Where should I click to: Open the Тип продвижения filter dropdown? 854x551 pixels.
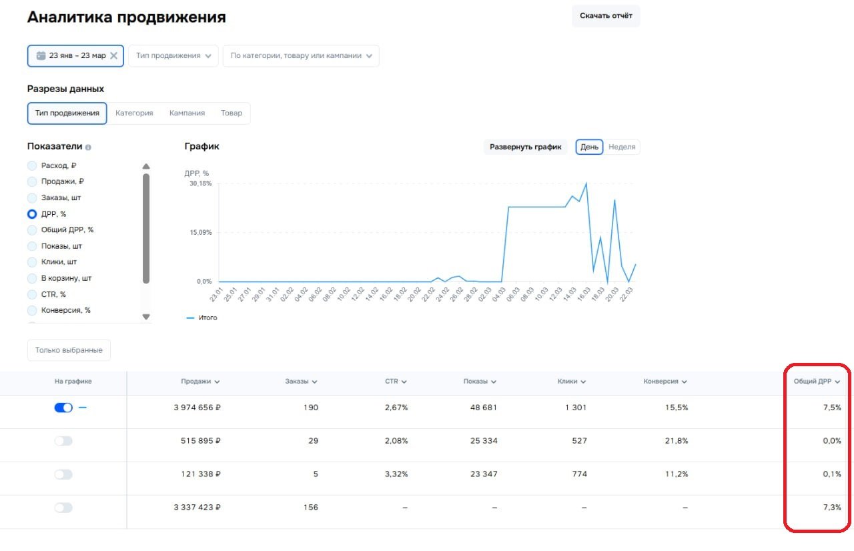173,56
